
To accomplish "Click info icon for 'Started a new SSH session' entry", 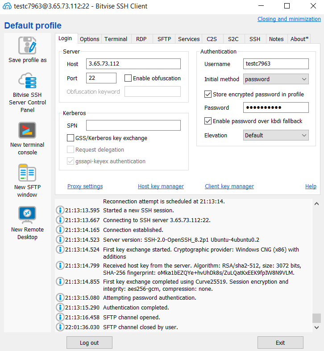I will click(x=60, y=210).
